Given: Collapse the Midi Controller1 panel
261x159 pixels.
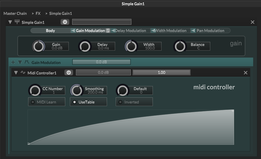Looking at the screenshot, I should coord(16,73).
